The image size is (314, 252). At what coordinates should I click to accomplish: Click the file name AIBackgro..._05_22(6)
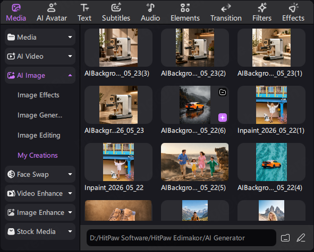pyautogui.click(x=193, y=130)
